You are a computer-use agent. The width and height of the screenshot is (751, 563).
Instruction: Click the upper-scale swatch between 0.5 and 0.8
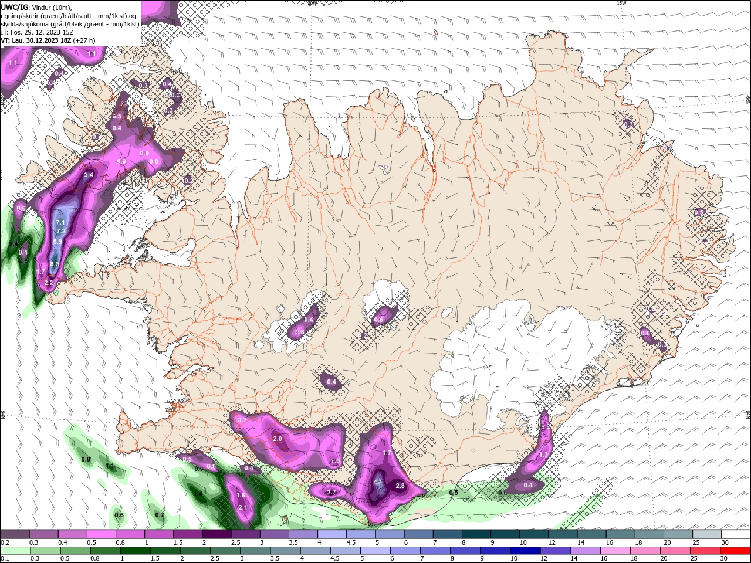pos(101,534)
